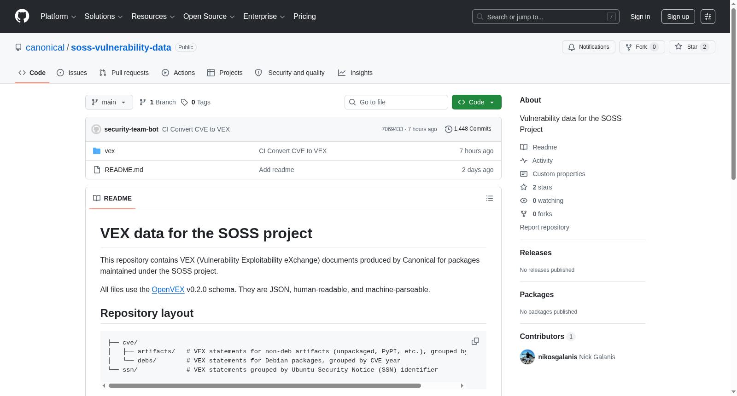Click the Search or jump to field

click(546, 17)
